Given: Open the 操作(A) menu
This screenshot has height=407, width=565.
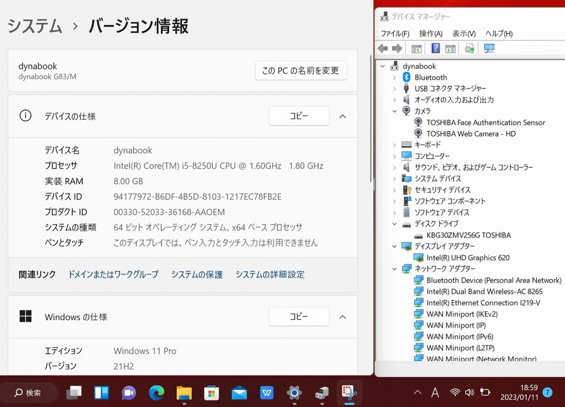Looking at the screenshot, I should point(431,33).
